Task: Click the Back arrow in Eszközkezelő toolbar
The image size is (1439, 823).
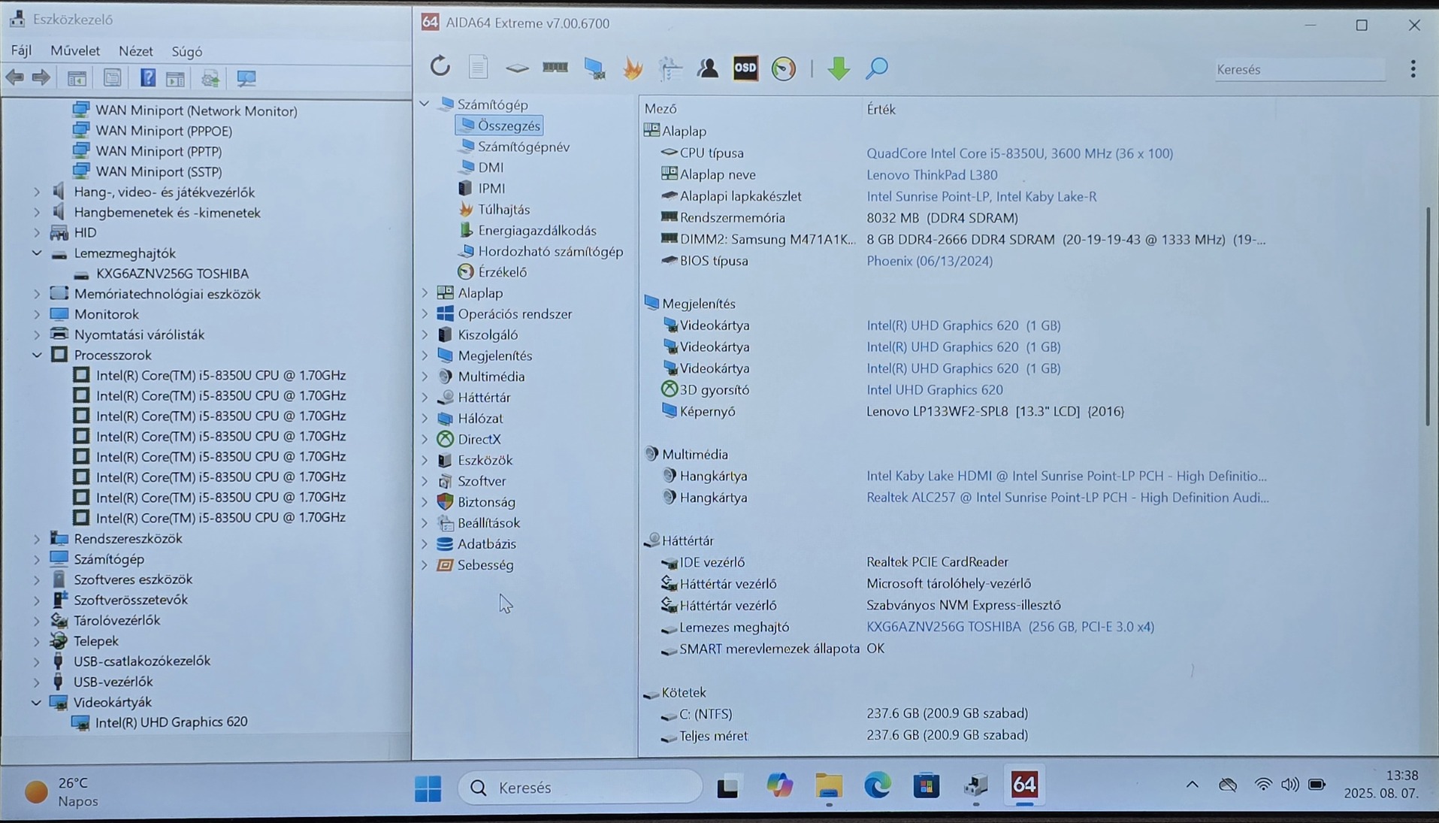Action: (15, 77)
